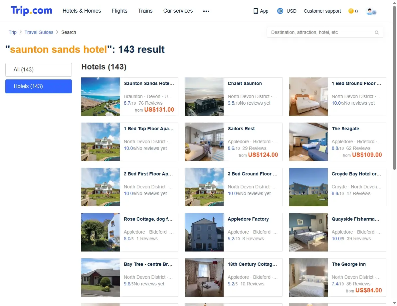Viewport: 397px width, 306px height.
Task: Open The George Inn listing title
Action: click(349, 264)
